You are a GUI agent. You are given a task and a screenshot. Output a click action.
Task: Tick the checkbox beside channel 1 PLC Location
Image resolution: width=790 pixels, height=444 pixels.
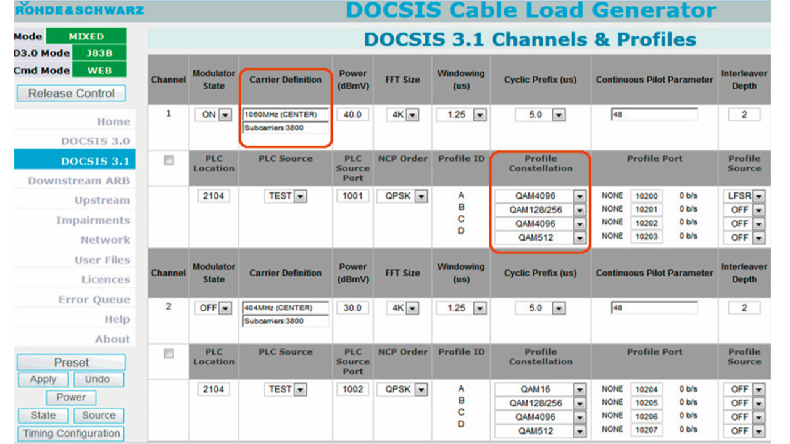[x=168, y=160]
